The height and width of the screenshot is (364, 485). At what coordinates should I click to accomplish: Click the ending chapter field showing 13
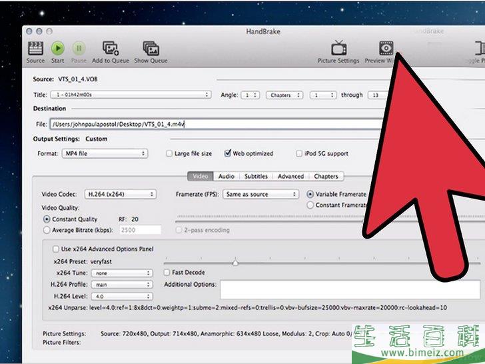[x=377, y=95]
